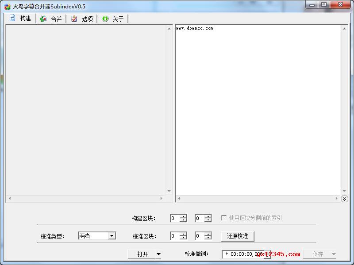354x265 pixels.
Task: Click the first 构建区块 number field
Action: tap(175, 218)
